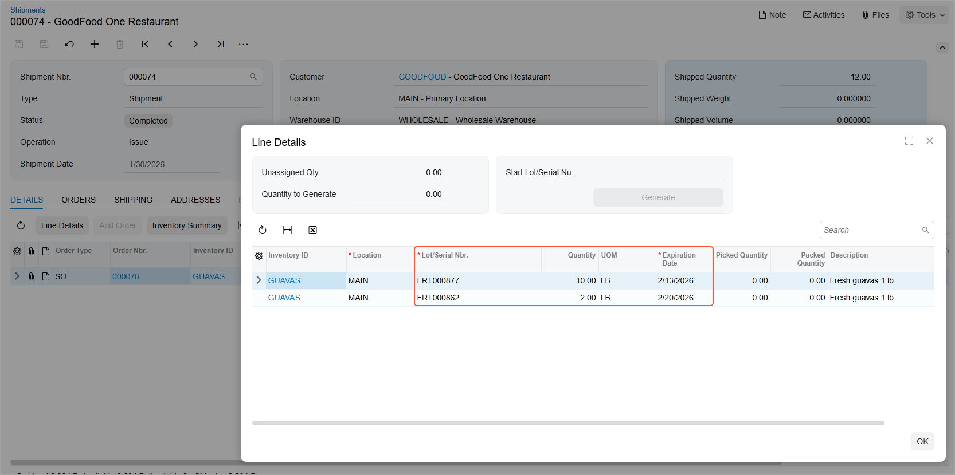Undo changes with the cancel icon
The image size is (955, 475).
pyautogui.click(x=69, y=44)
